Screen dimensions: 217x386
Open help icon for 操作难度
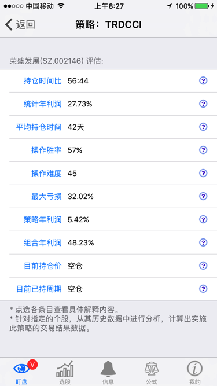point(203,173)
